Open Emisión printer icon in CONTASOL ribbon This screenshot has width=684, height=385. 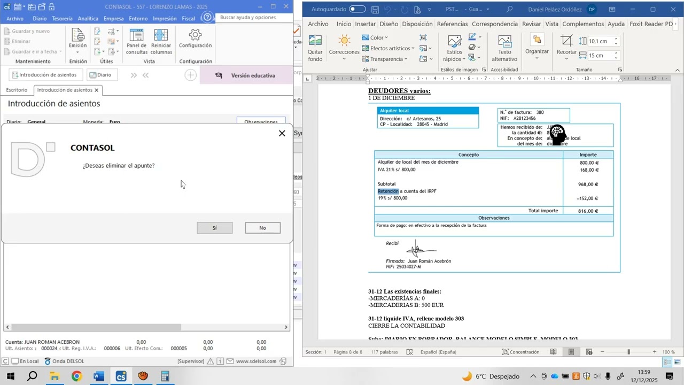coord(77,36)
